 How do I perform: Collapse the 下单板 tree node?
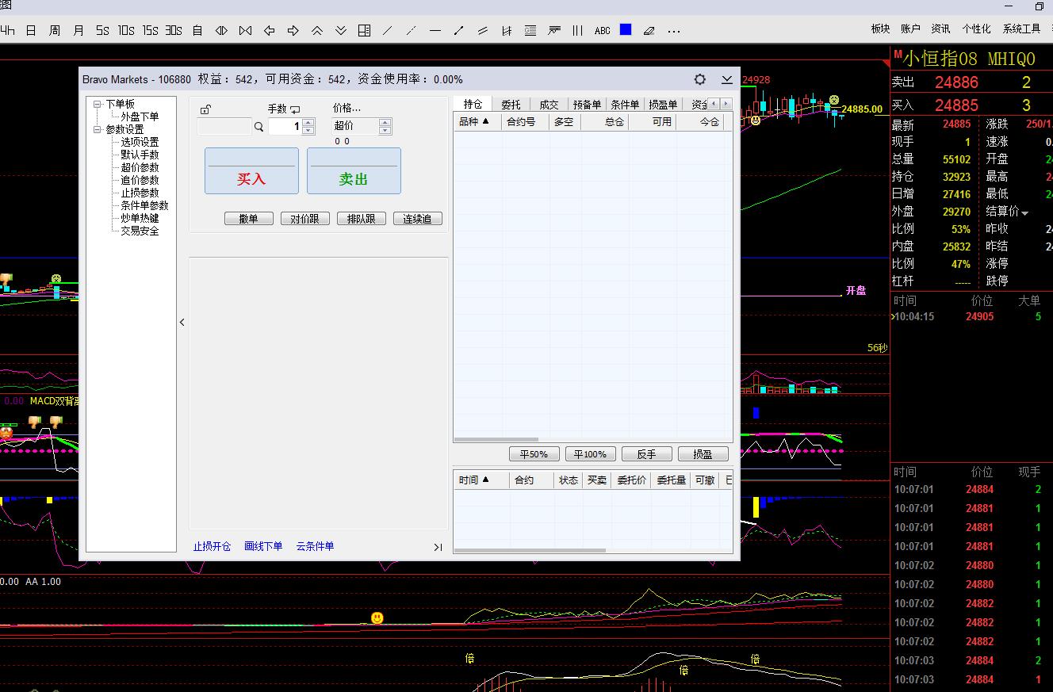coord(98,104)
